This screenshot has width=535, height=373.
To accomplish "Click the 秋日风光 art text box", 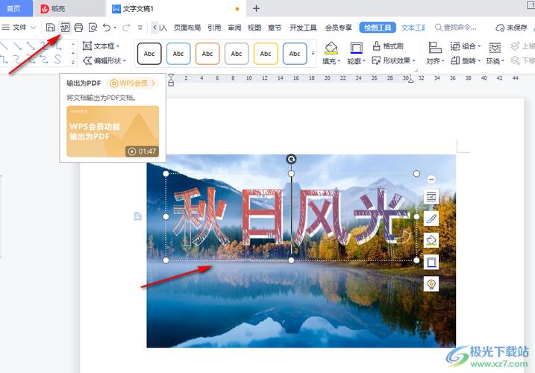I will [x=291, y=217].
